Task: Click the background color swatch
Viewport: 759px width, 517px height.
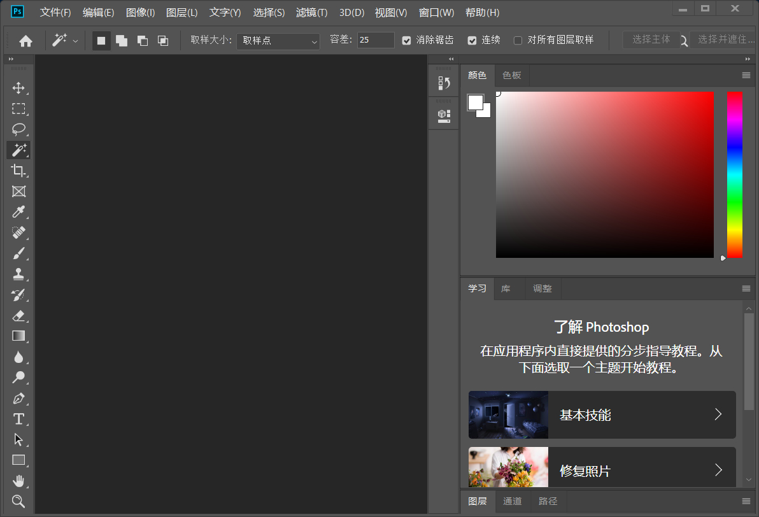Action: pos(485,112)
